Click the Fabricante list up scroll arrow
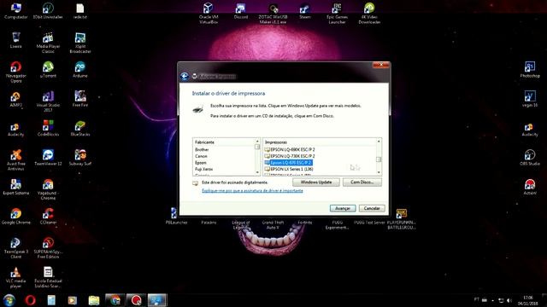This screenshot has width=547, height=307. coord(257,142)
